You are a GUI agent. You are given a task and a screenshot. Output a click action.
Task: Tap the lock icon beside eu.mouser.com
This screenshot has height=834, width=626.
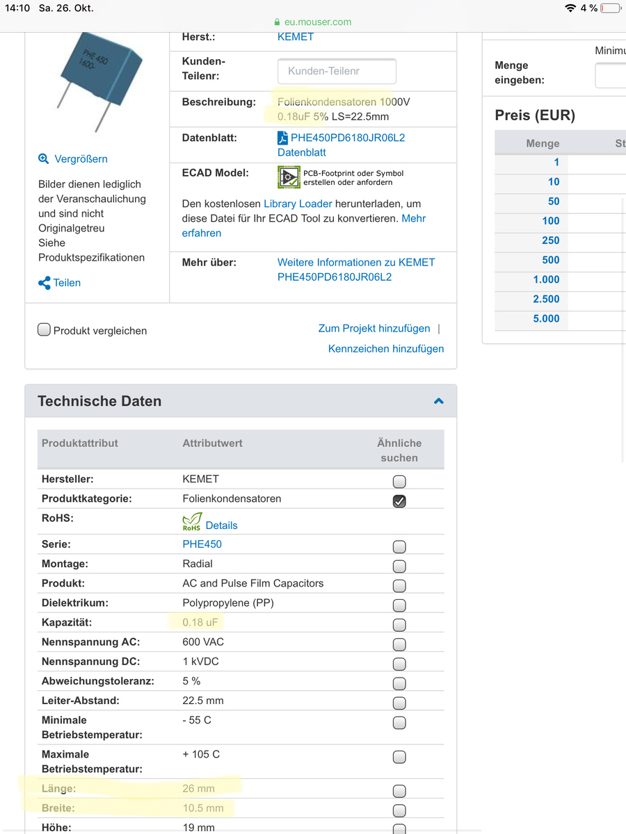point(278,22)
